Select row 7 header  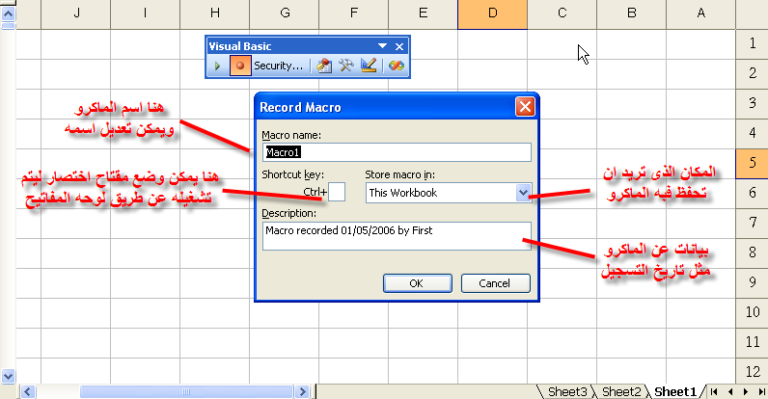click(752, 223)
